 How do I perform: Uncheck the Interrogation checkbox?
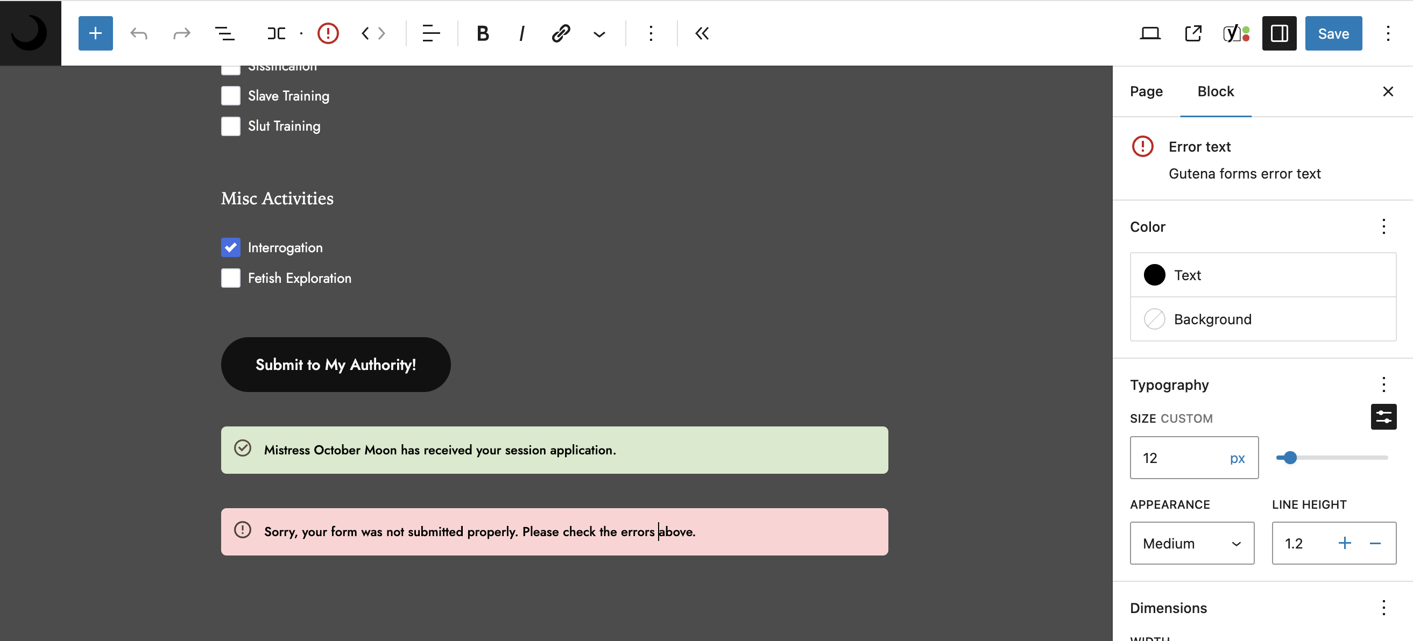[230, 247]
